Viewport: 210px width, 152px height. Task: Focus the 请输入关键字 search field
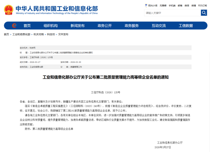coord(173,13)
